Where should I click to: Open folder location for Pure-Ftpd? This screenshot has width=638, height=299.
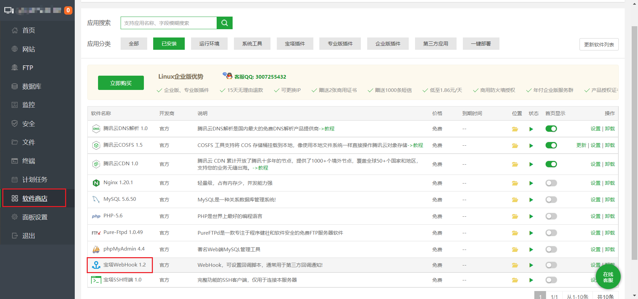coord(515,233)
